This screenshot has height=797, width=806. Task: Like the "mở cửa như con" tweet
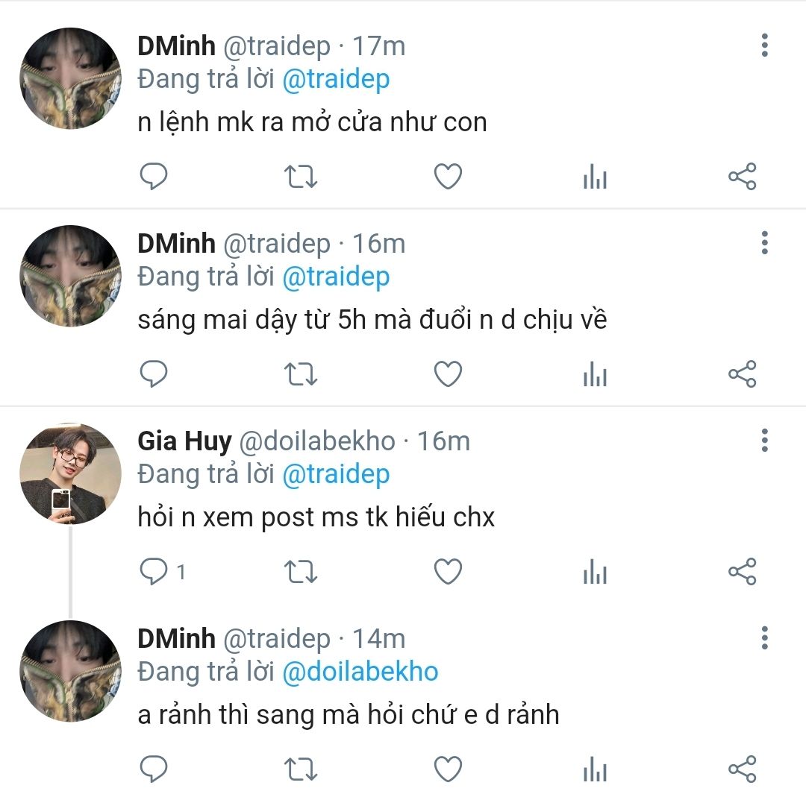(448, 177)
